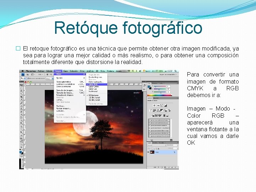Screen dimensions: 256x192
Task: Click the trash icon in Layers panel
Action: [175, 167]
